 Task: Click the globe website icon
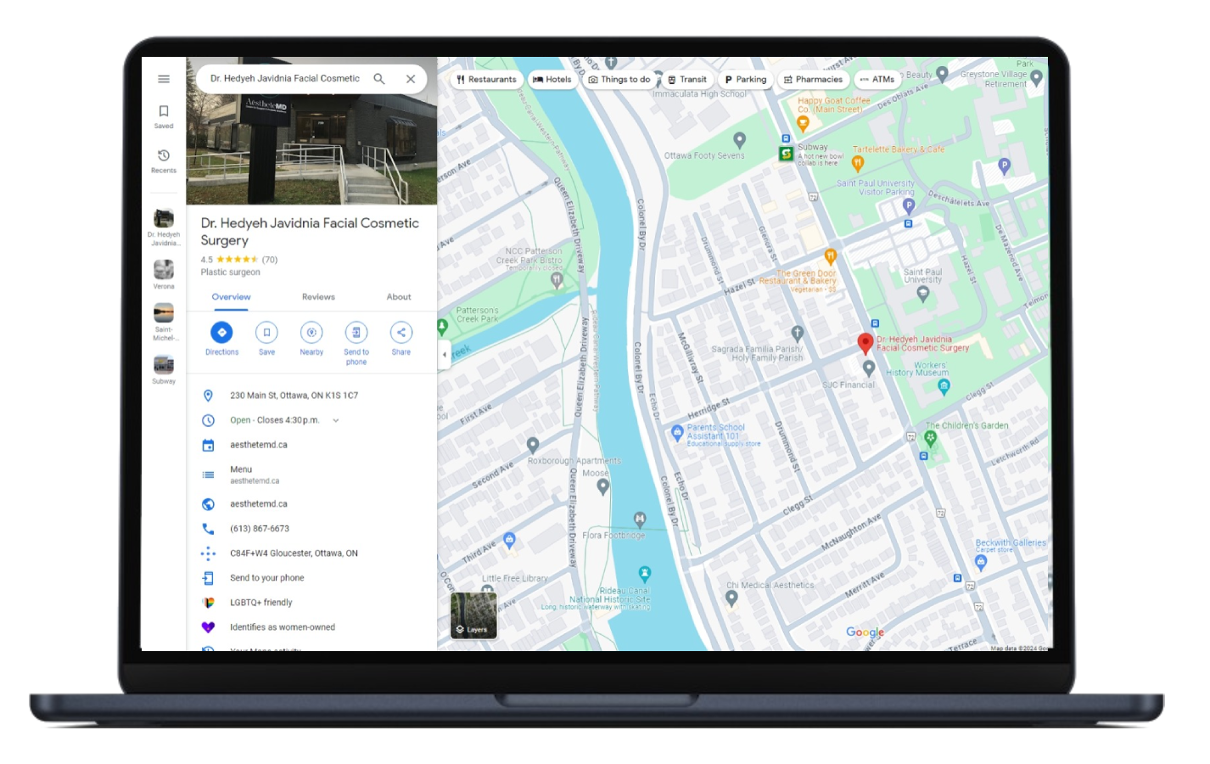(208, 504)
